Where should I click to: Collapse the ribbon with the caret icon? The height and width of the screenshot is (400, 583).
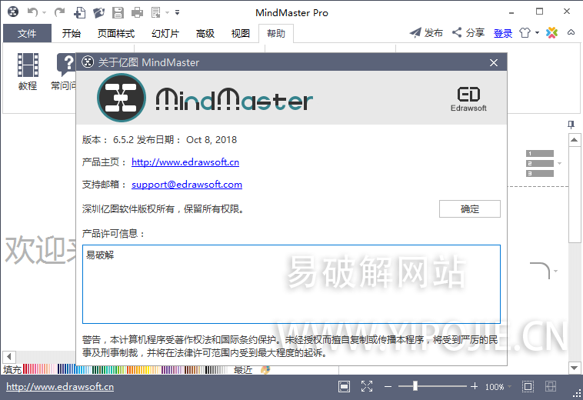point(571,33)
